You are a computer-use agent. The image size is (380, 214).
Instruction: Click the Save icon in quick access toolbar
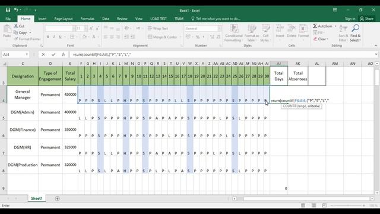8,10
